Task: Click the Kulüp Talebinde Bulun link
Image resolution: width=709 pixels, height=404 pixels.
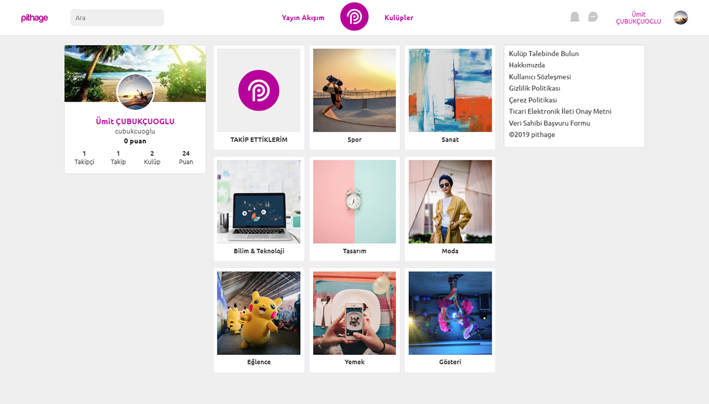Action: pos(544,54)
